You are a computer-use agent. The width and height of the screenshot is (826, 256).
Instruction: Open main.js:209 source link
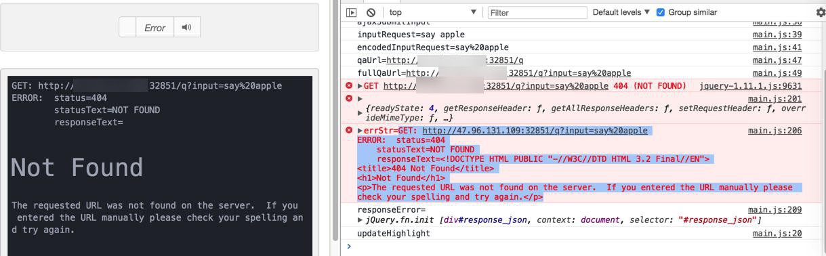coord(775,210)
